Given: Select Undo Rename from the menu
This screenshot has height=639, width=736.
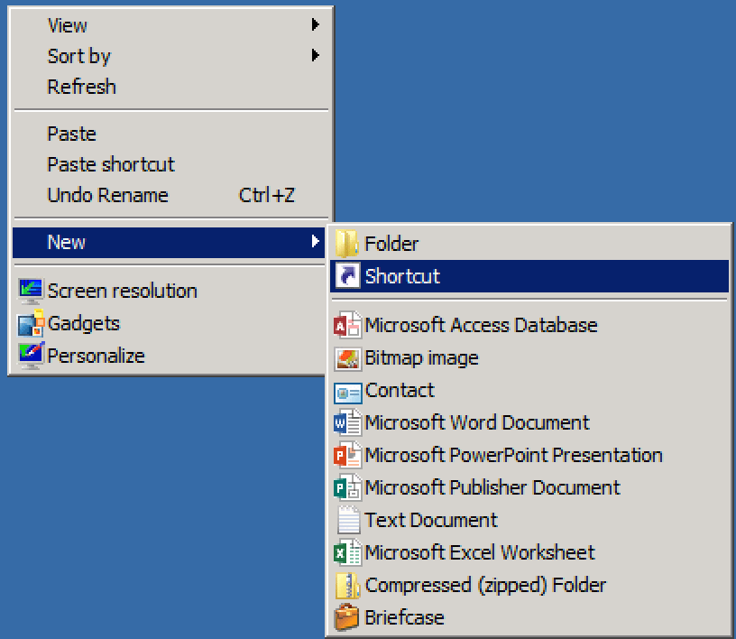Looking at the screenshot, I should (x=107, y=195).
